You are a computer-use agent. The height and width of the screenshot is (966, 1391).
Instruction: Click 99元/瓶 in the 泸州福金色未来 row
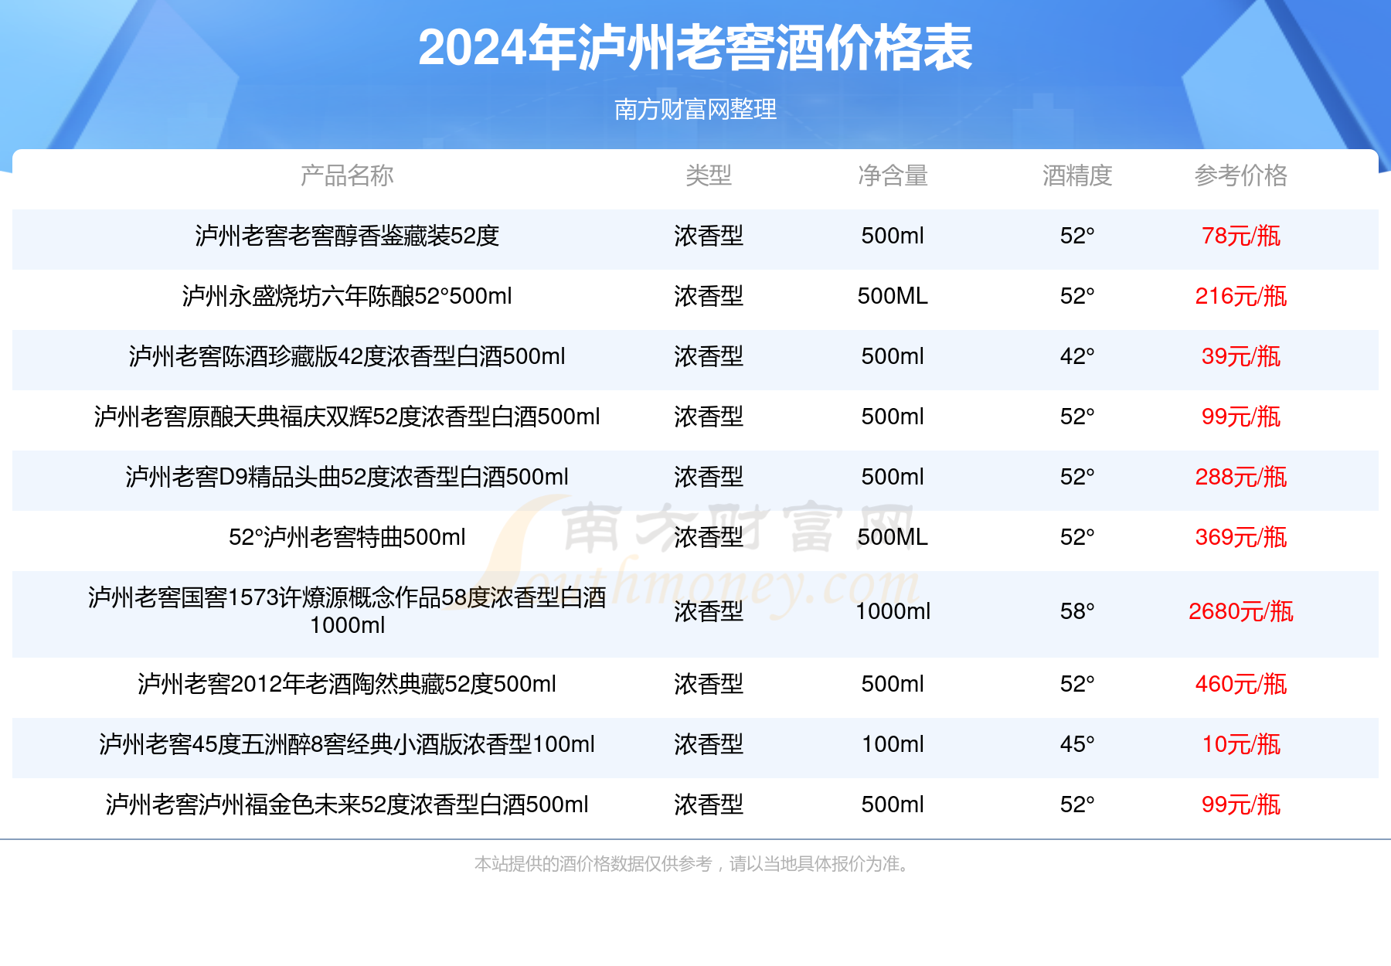(x=1241, y=804)
